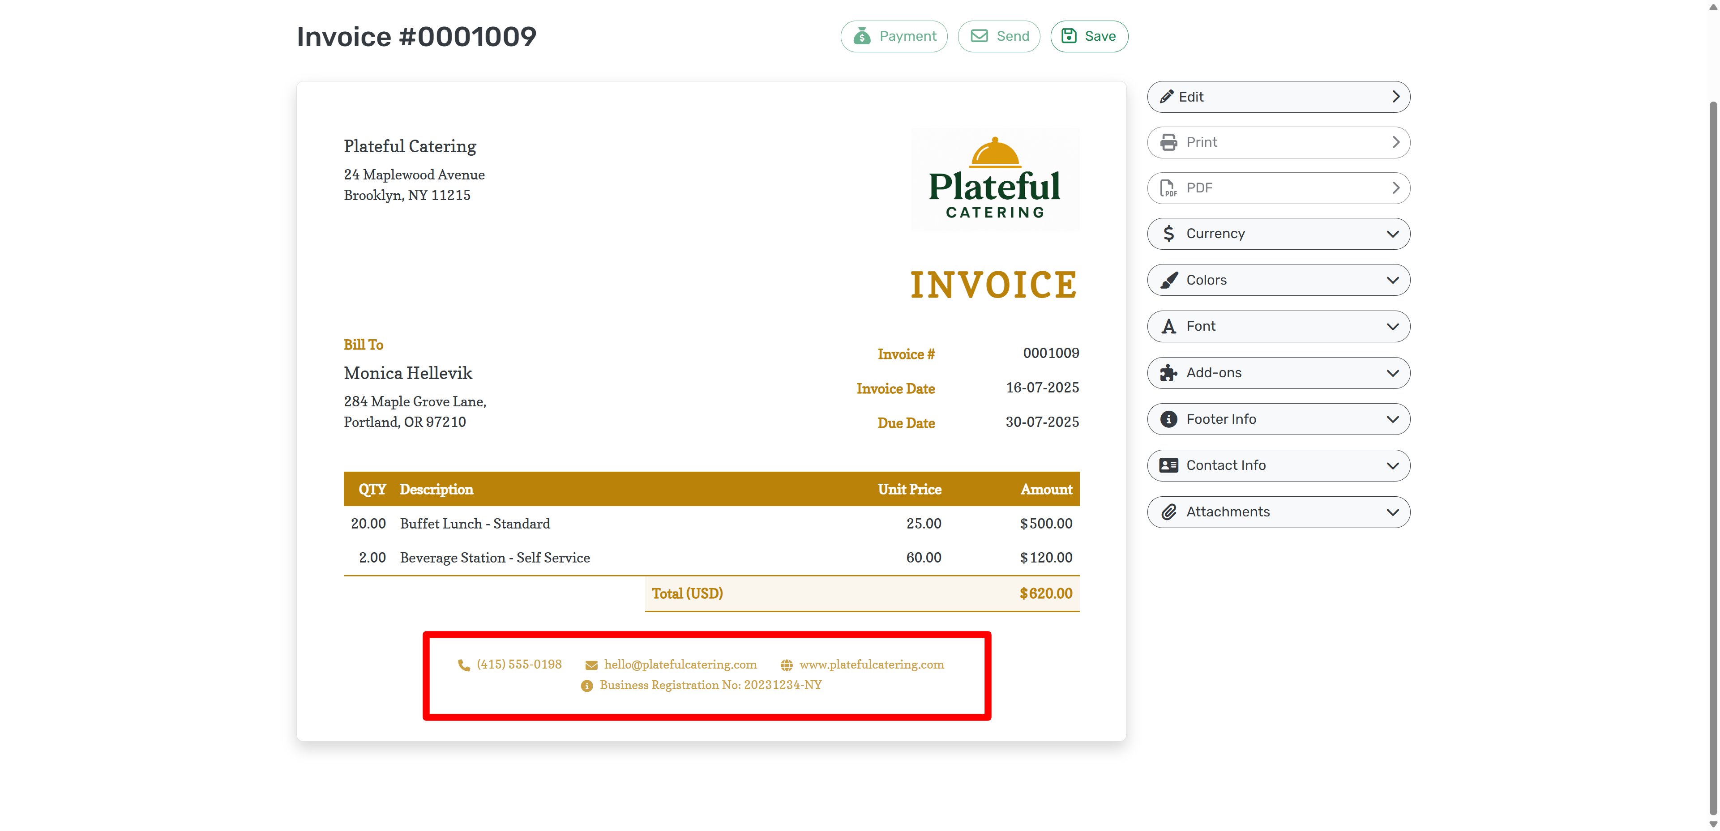
Task: Click the (415) 555-0198 phone number
Action: (519, 665)
